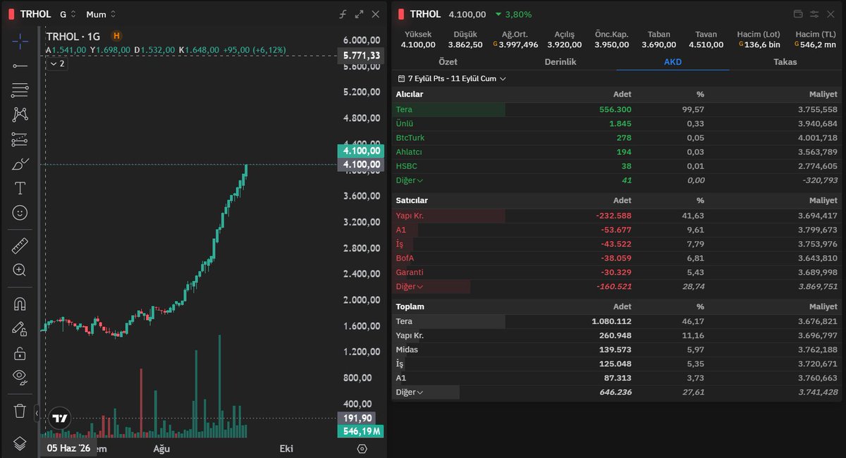Toggle stay in drawing mode pencil-lock
The width and height of the screenshot is (846, 458).
[20, 329]
